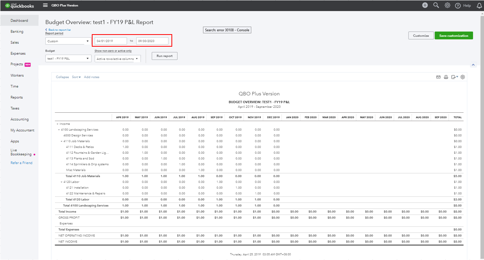Open Workers in the sidebar
The width and height of the screenshot is (484, 260).
click(17, 76)
